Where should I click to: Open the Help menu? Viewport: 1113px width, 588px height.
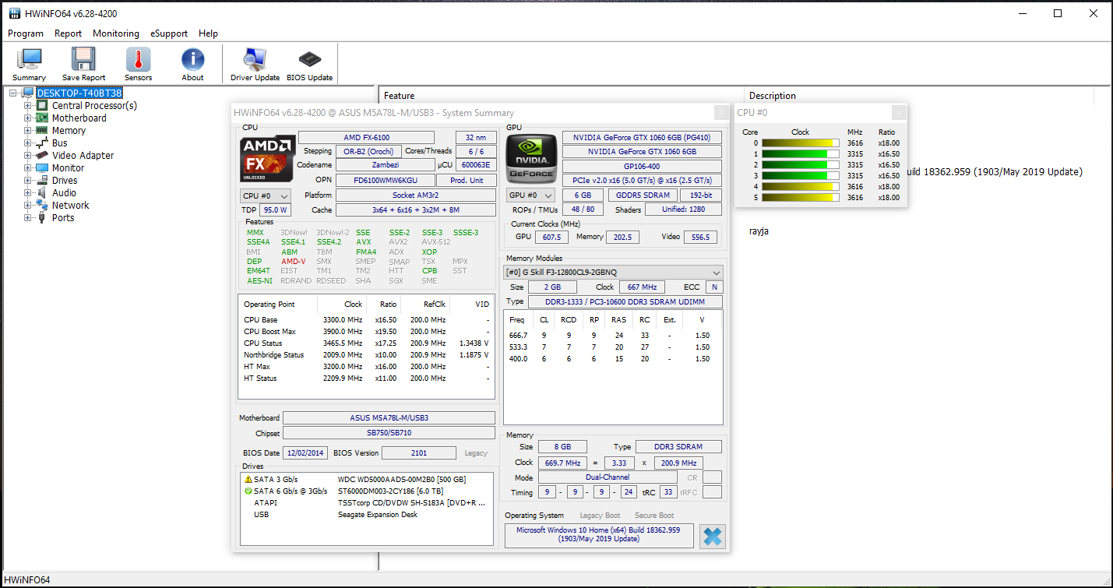208,33
